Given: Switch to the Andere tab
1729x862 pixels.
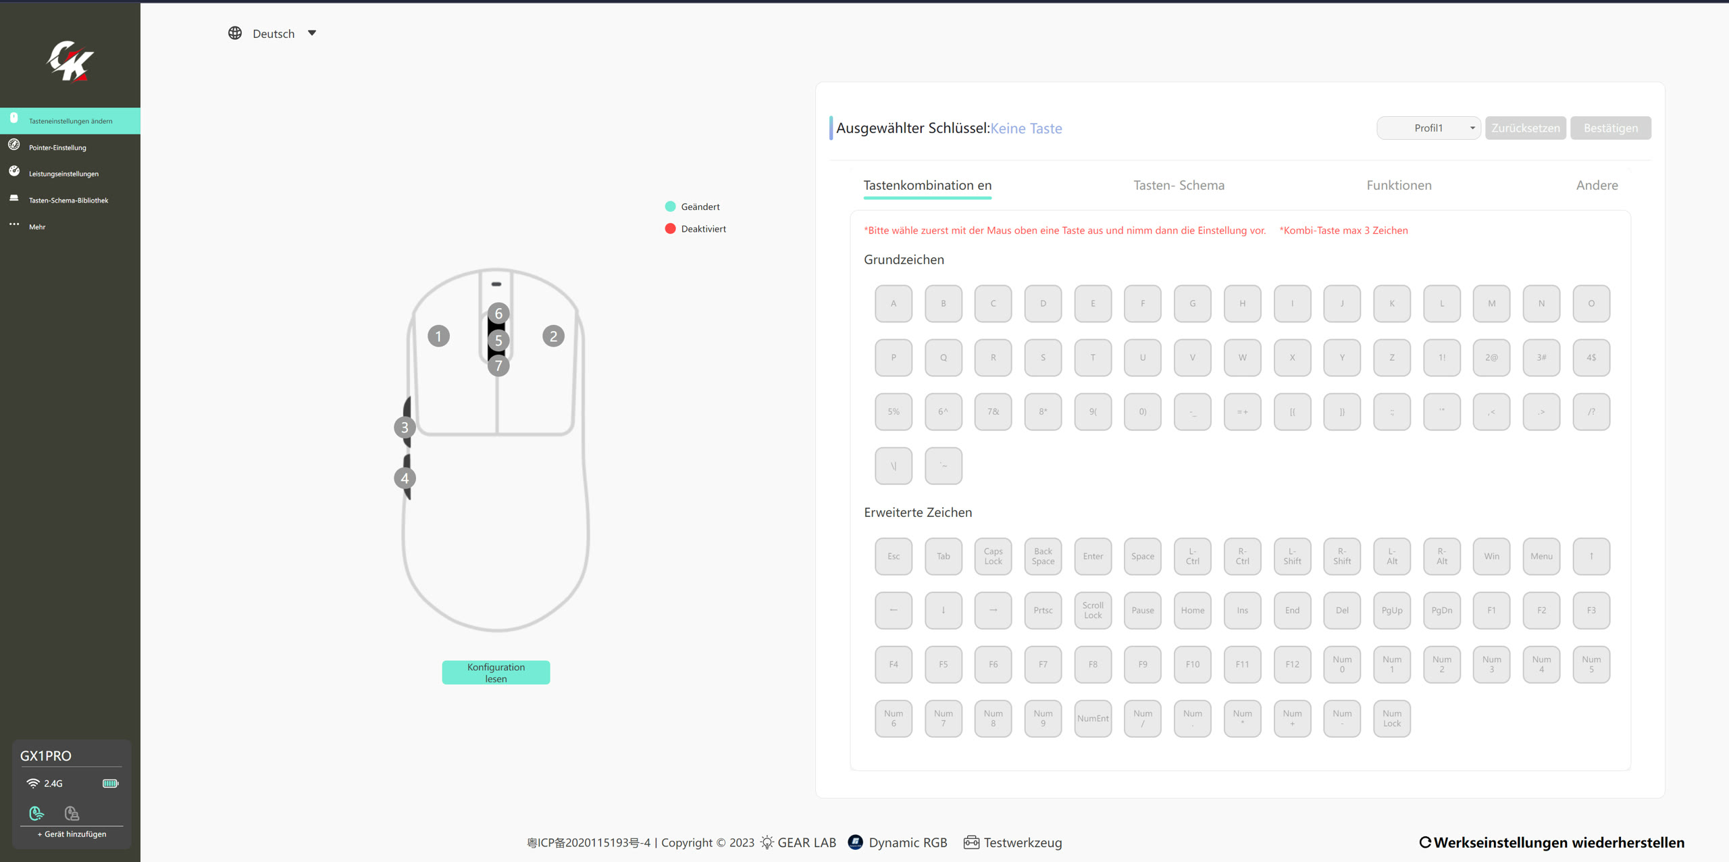Looking at the screenshot, I should pos(1597,185).
